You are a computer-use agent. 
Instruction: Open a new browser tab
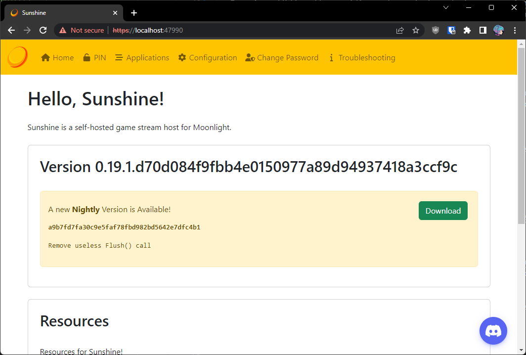click(x=134, y=13)
